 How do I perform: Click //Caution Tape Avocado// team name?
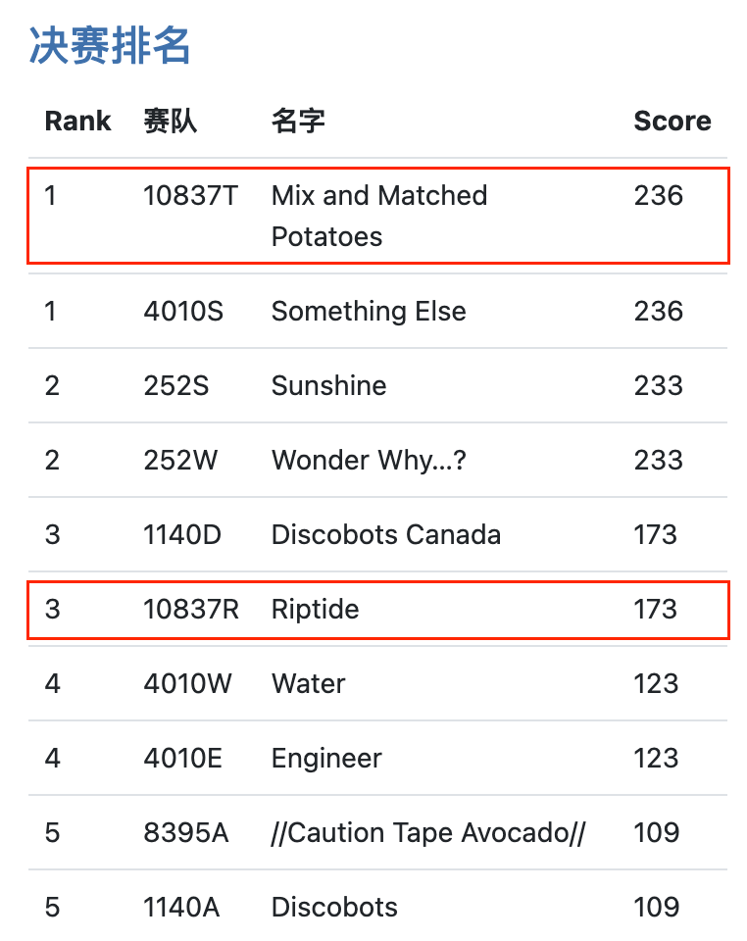click(427, 833)
